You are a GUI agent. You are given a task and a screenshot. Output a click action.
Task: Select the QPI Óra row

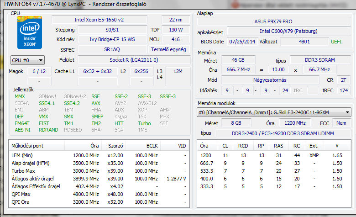pyautogui.click(x=99, y=202)
